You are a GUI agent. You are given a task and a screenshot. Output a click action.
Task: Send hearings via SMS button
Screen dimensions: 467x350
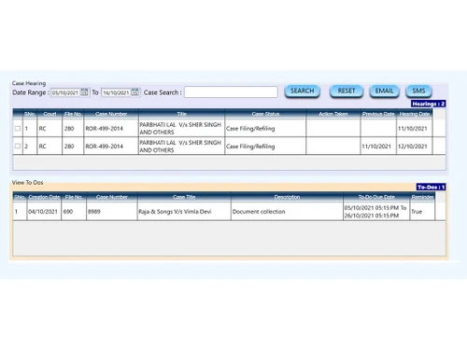(x=418, y=91)
